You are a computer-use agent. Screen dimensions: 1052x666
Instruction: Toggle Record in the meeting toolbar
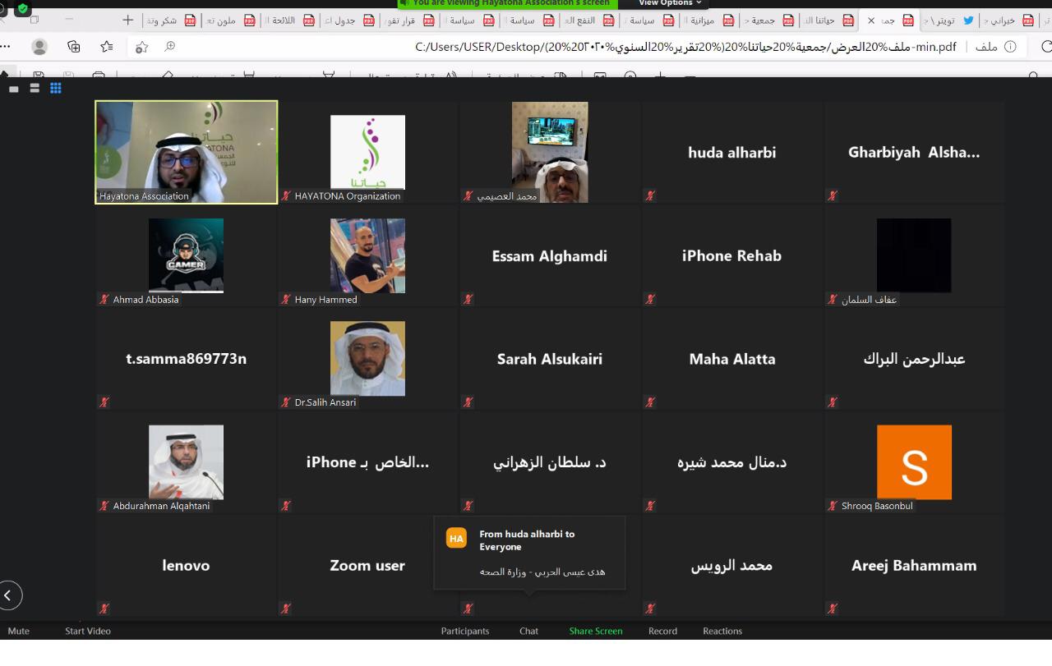pyautogui.click(x=662, y=631)
